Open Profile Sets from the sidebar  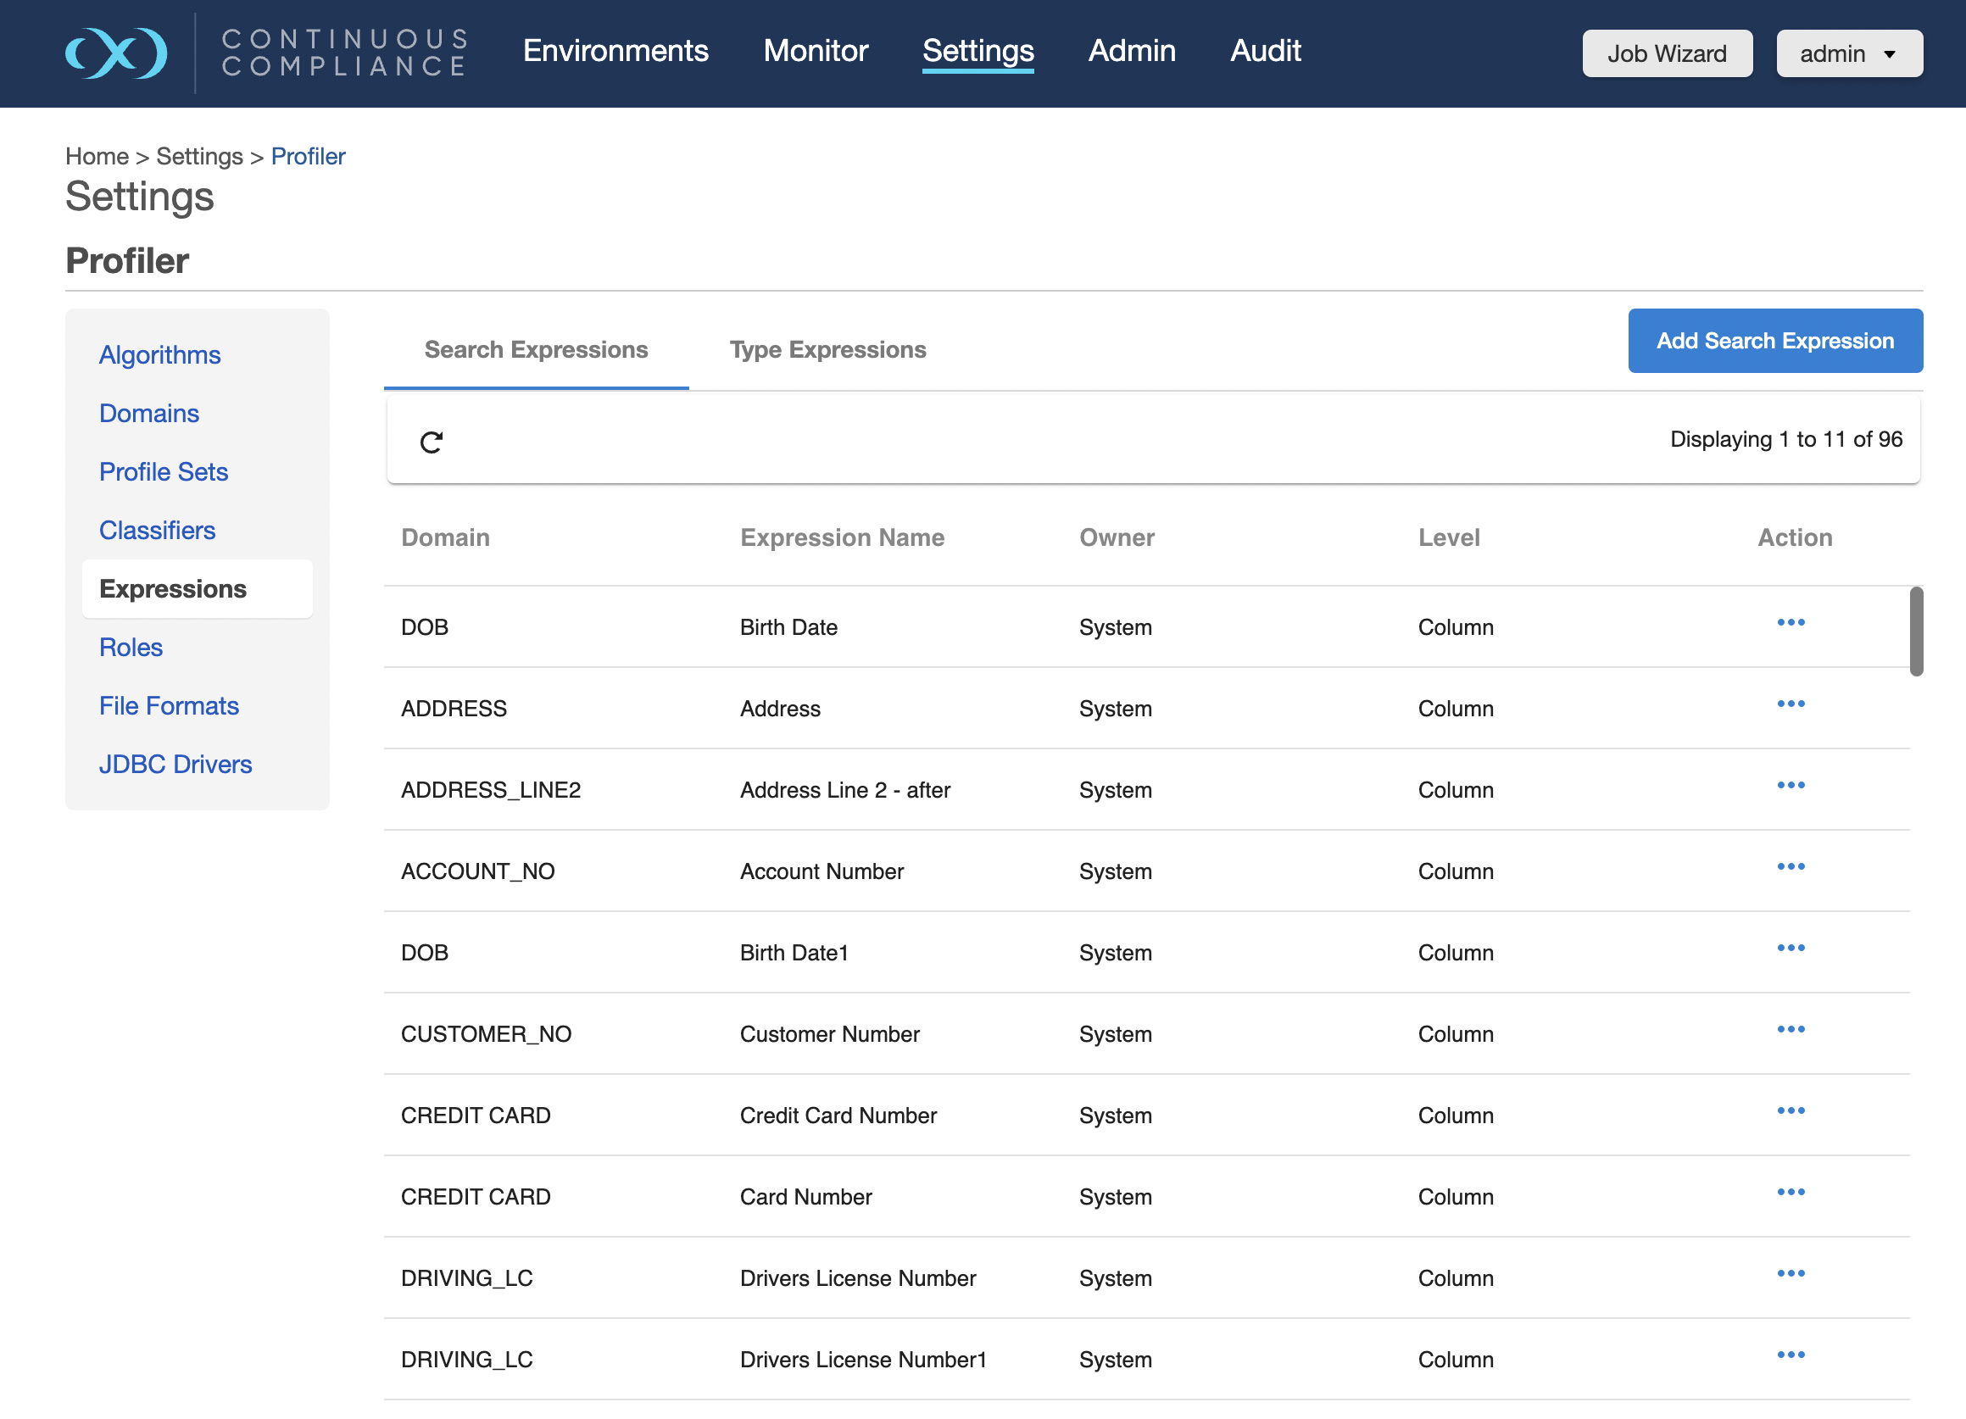click(163, 471)
